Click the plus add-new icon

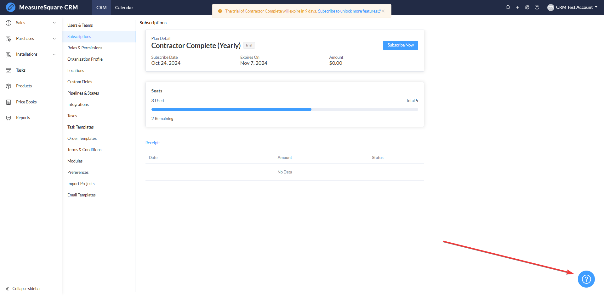tap(517, 7)
